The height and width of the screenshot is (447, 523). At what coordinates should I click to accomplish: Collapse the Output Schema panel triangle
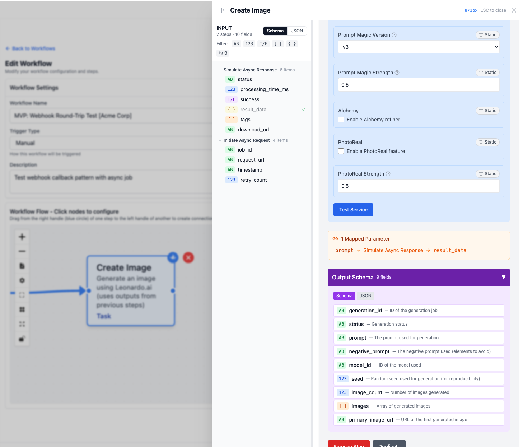click(x=503, y=277)
